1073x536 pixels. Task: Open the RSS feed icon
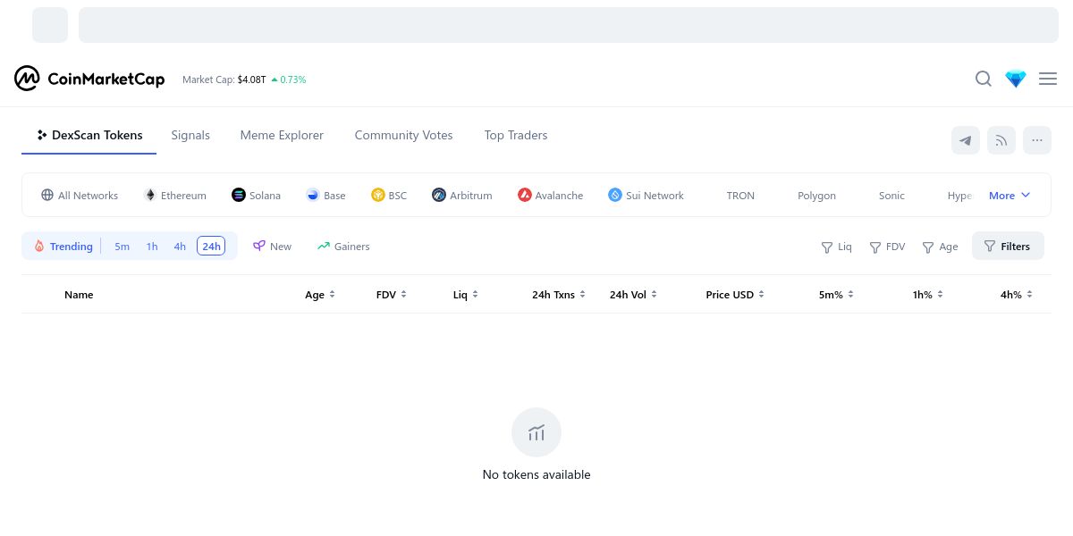tap(1001, 140)
